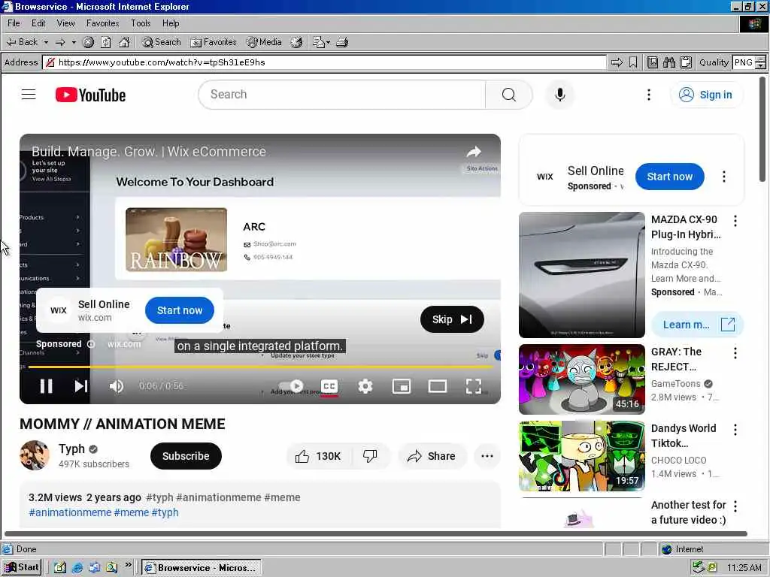Pause the video
This screenshot has width=770, height=577.
pos(46,386)
